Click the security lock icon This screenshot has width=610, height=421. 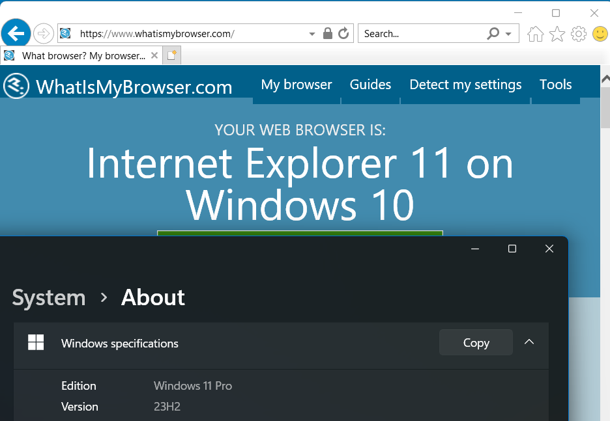tap(328, 33)
